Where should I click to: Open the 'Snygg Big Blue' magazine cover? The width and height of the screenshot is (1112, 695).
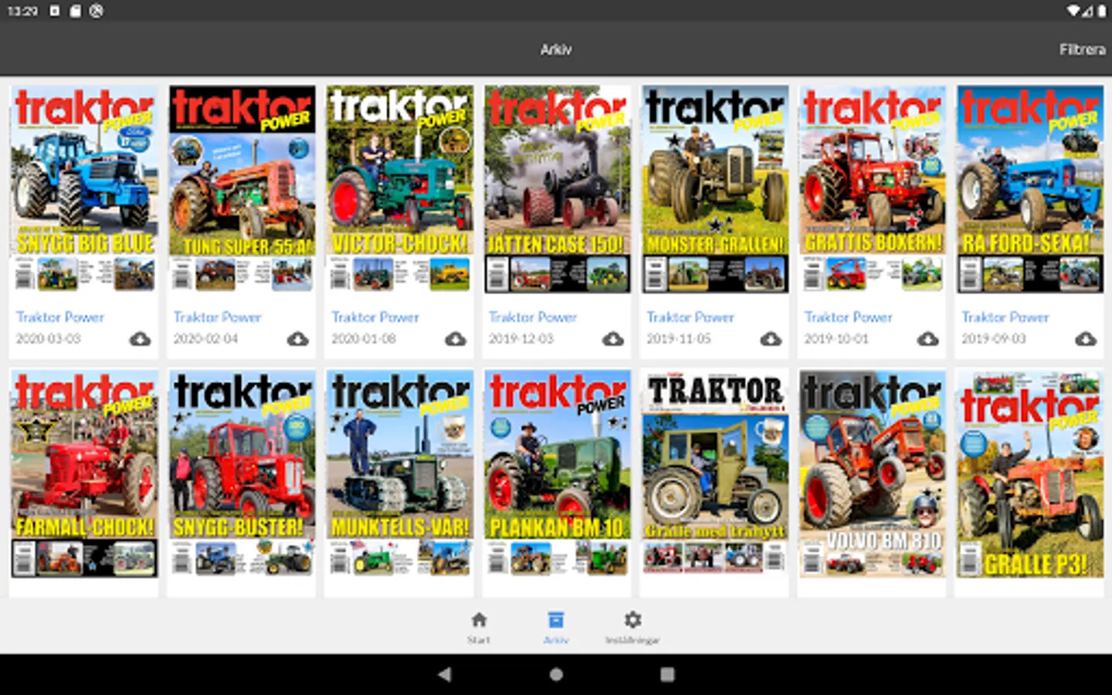coord(84,189)
